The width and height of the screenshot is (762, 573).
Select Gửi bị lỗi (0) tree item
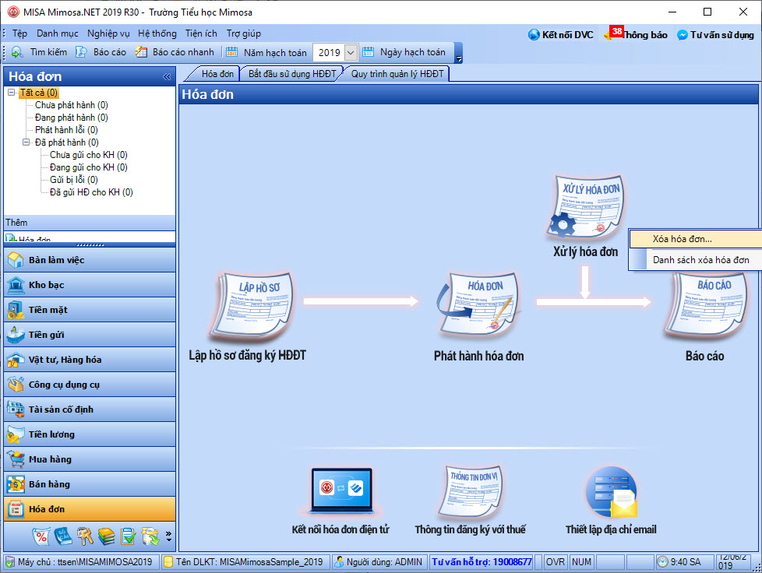pos(74,180)
